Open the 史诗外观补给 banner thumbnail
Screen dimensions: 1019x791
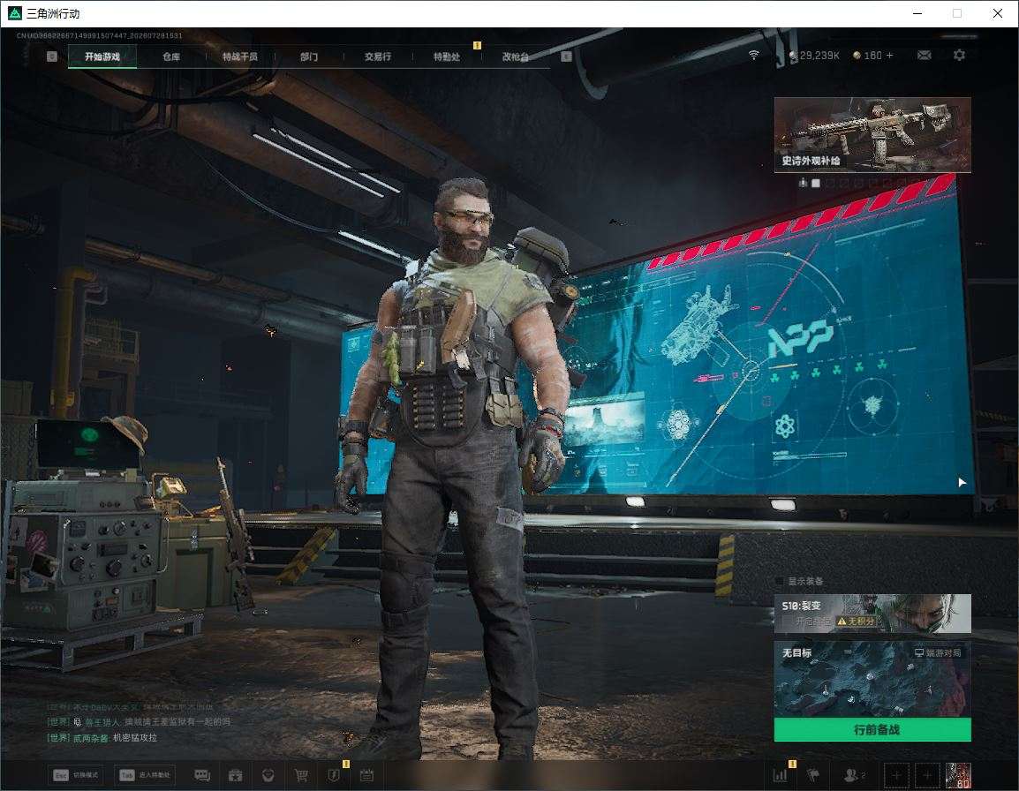pyautogui.click(x=872, y=134)
